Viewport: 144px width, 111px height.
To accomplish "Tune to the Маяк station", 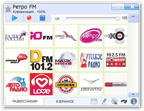I will point(66,60).
